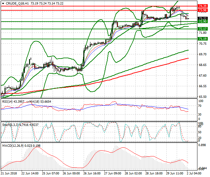Select the 70.75 price scale value
This screenshot has height=177, width=210.
[x=203, y=44]
